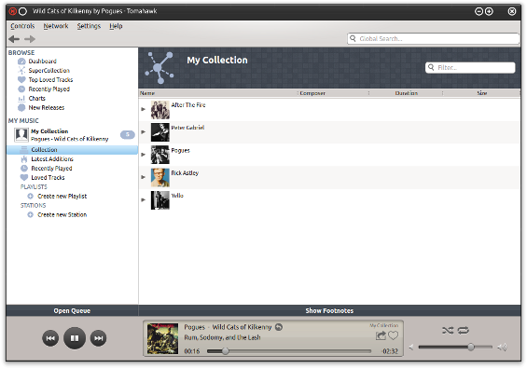Viewport: 527px width, 369px height.
Task: Select the My Collection source avatar
Action: pos(21,135)
